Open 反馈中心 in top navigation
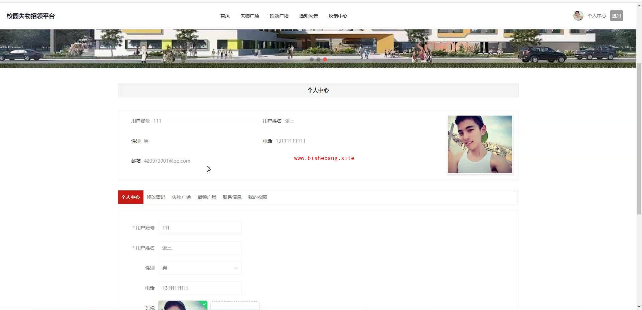 pos(338,16)
